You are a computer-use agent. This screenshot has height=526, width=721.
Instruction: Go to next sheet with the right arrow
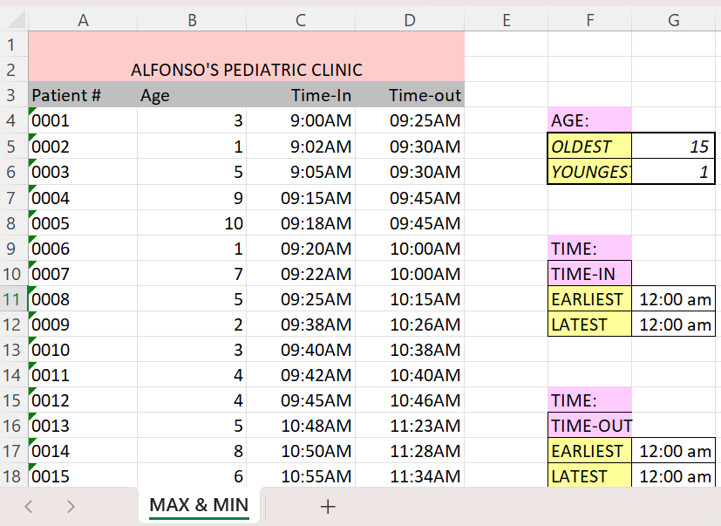click(71, 506)
